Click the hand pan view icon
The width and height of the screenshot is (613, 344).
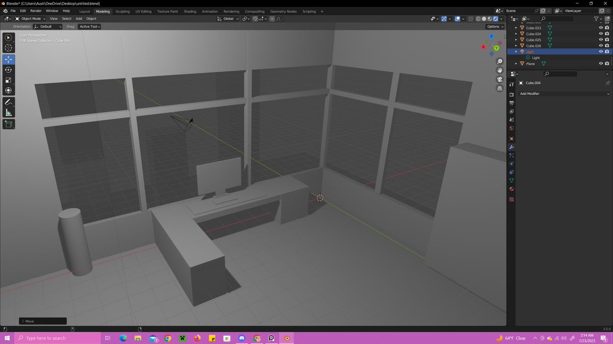(x=500, y=70)
